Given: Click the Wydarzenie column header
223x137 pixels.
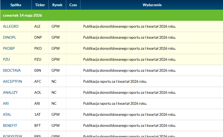Looking at the screenshot, I should pyautogui.click(x=152, y=5).
